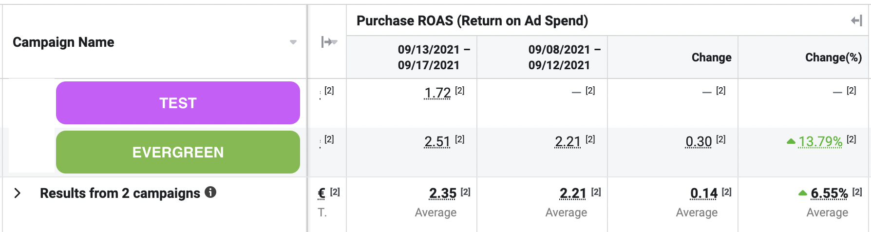Click the column expand arrow icon left of dates
The height and width of the screenshot is (232, 871).
coord(329,42)
